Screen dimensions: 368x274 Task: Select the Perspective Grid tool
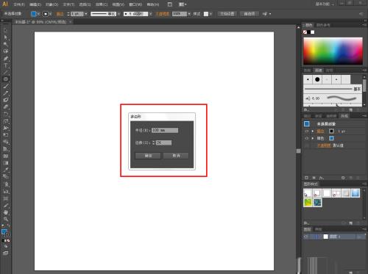(6, 149)
